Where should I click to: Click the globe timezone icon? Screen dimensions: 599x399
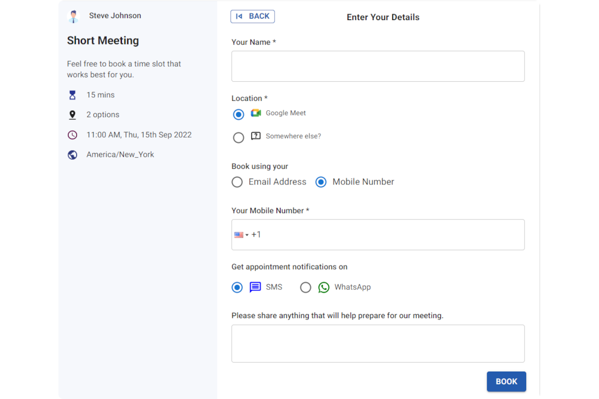72,155
